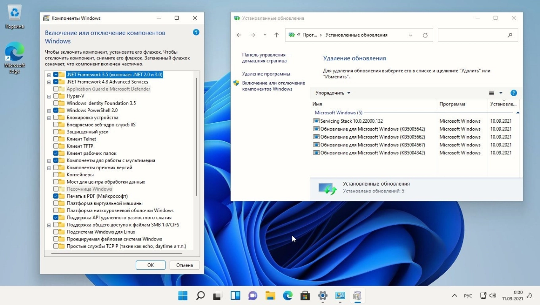Viewport: 540px width, 305px height.
Task: Uncheck Windows PowerShell 2.0
Action: 56,110
